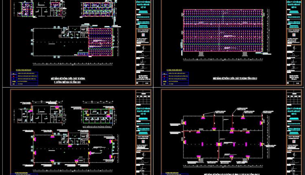Image resolution: width=305 pixels, height=175 pixels.
Task: Select the bottom-right warehouse hose cabinet sheet
Action: pyautogui.click(x=232, y=132)
